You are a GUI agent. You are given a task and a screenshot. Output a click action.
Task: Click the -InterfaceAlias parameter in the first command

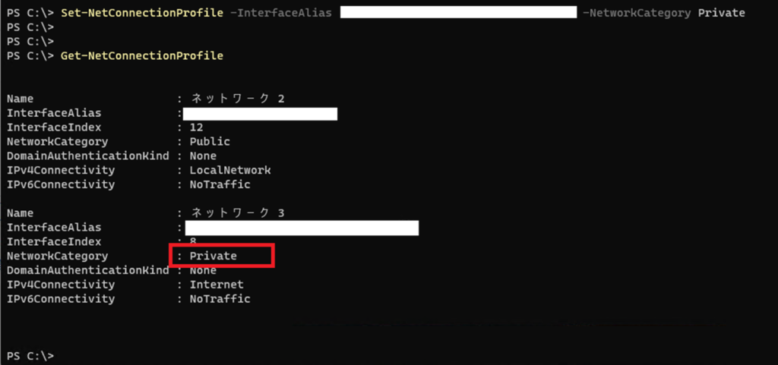click(281, 13)
